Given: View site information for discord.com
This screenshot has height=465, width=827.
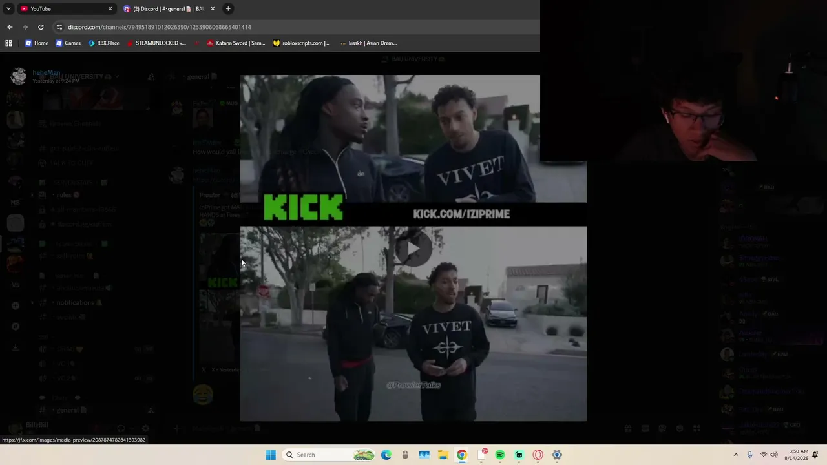Looking at the screenshot, I should [x=59, y=27].
